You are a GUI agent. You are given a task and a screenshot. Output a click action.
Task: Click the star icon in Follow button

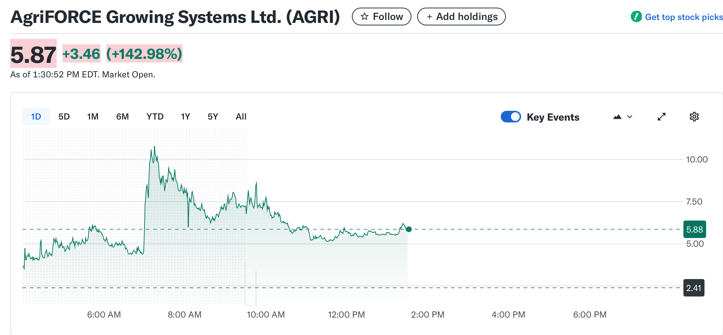pyautogui.click(x=365, y=17)
